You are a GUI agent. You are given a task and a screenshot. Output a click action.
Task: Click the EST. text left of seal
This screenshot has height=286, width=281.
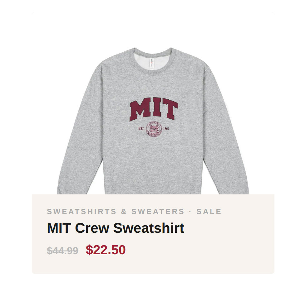141,128
